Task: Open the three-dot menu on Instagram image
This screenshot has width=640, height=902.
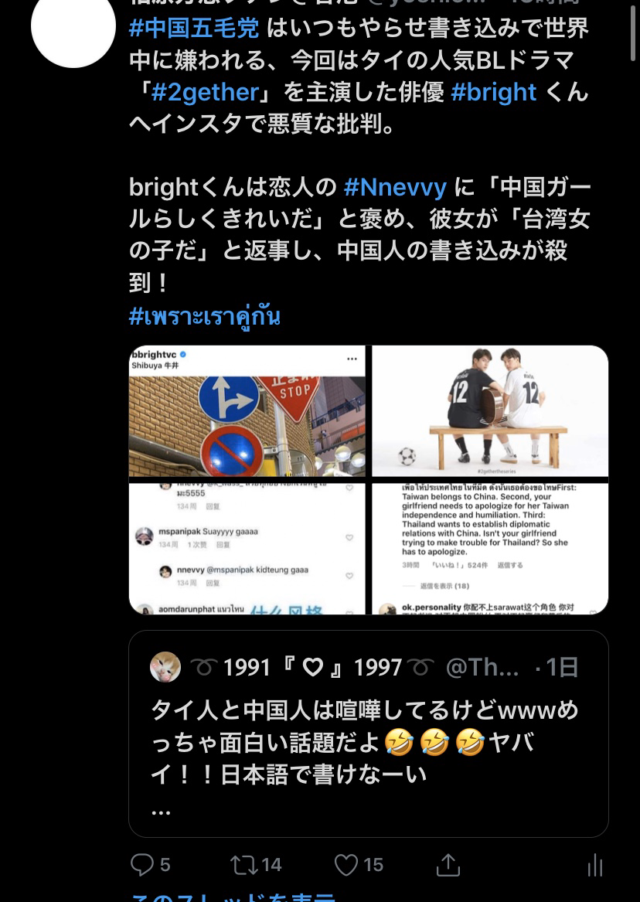Action: (x=352, y=359)
